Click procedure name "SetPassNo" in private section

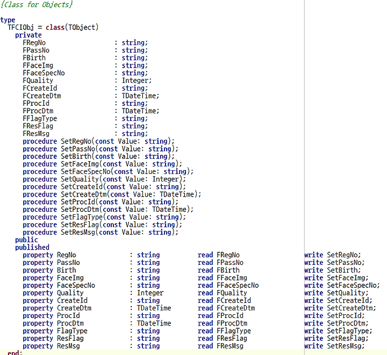click(x=78, y=149)
